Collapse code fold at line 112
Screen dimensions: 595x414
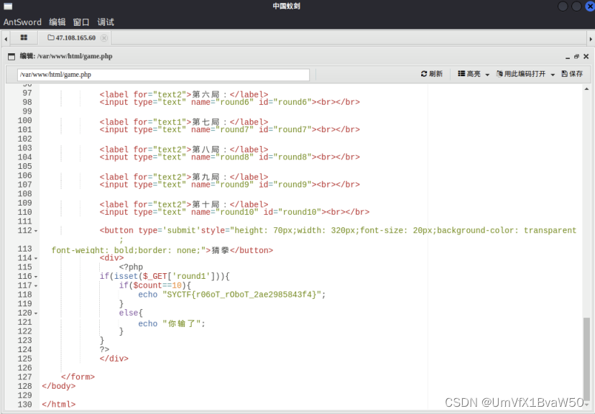coord(37,231)
